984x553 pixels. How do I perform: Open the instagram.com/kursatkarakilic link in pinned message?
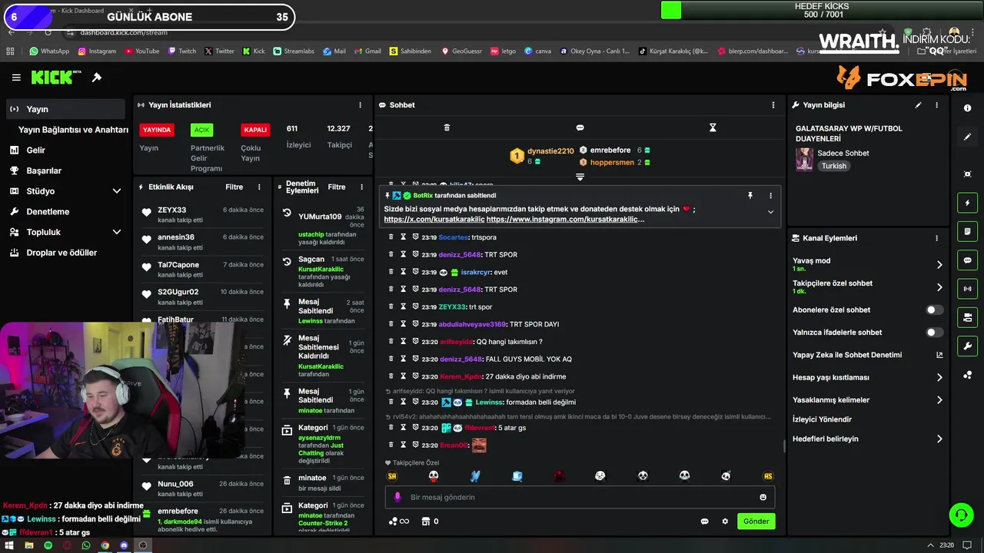[x=565, y=220]
